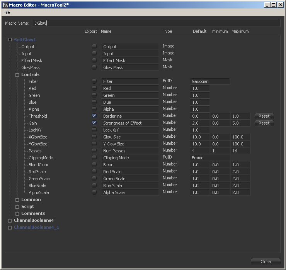Image resolution: width=286 pixels, height=270 pixels.
Task: Select the RedScale tree item
Action: click(37, 172)
